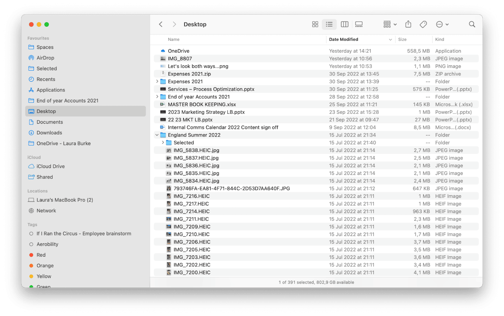The height and width of the screenshot is (316, 504).
Task: Click the Edit Tags icon
Action: click(x=423, y=24)
